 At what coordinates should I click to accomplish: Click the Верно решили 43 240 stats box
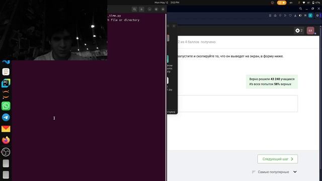click(x=272, y=81)
